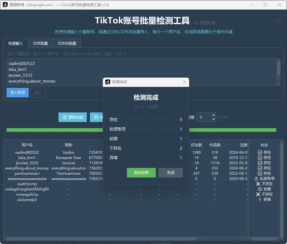This screenshot has height=244, width=287.
Task: Click the 存在 check icon for leka_kim1
Action: (x=260, y=157)
